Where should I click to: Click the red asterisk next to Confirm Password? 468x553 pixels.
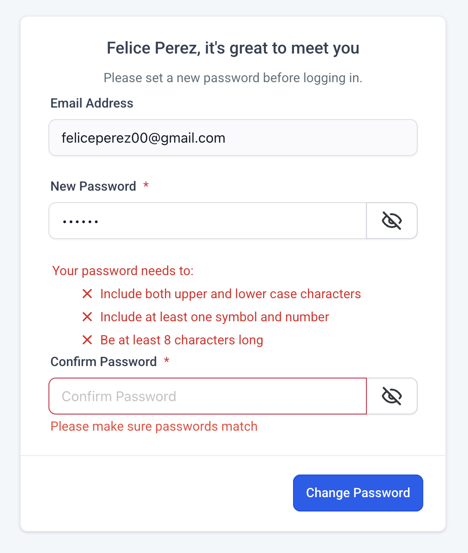click(x=167, y=361)
